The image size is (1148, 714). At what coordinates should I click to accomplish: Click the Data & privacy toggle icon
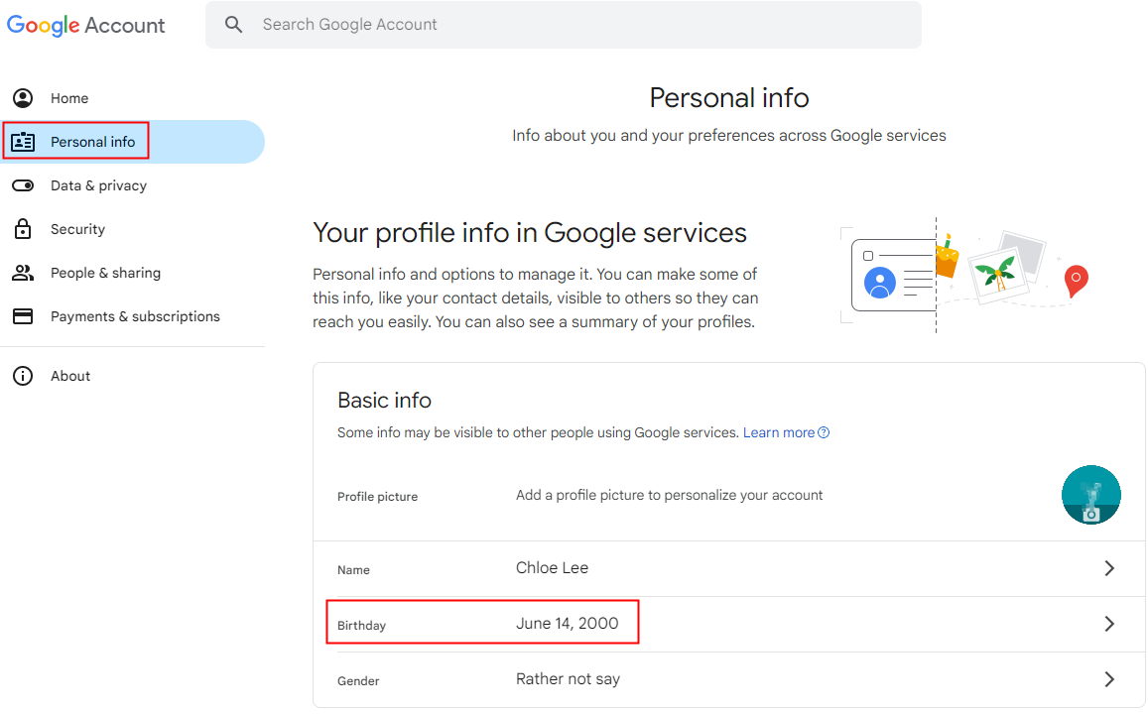[x=22, y=185]
